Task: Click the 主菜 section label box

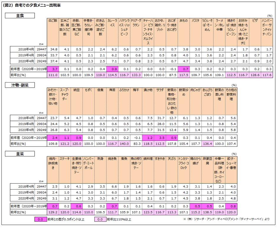Action: 20,154
